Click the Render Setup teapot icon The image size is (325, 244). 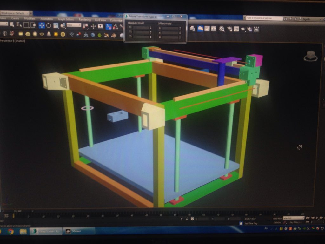point(236,29)
